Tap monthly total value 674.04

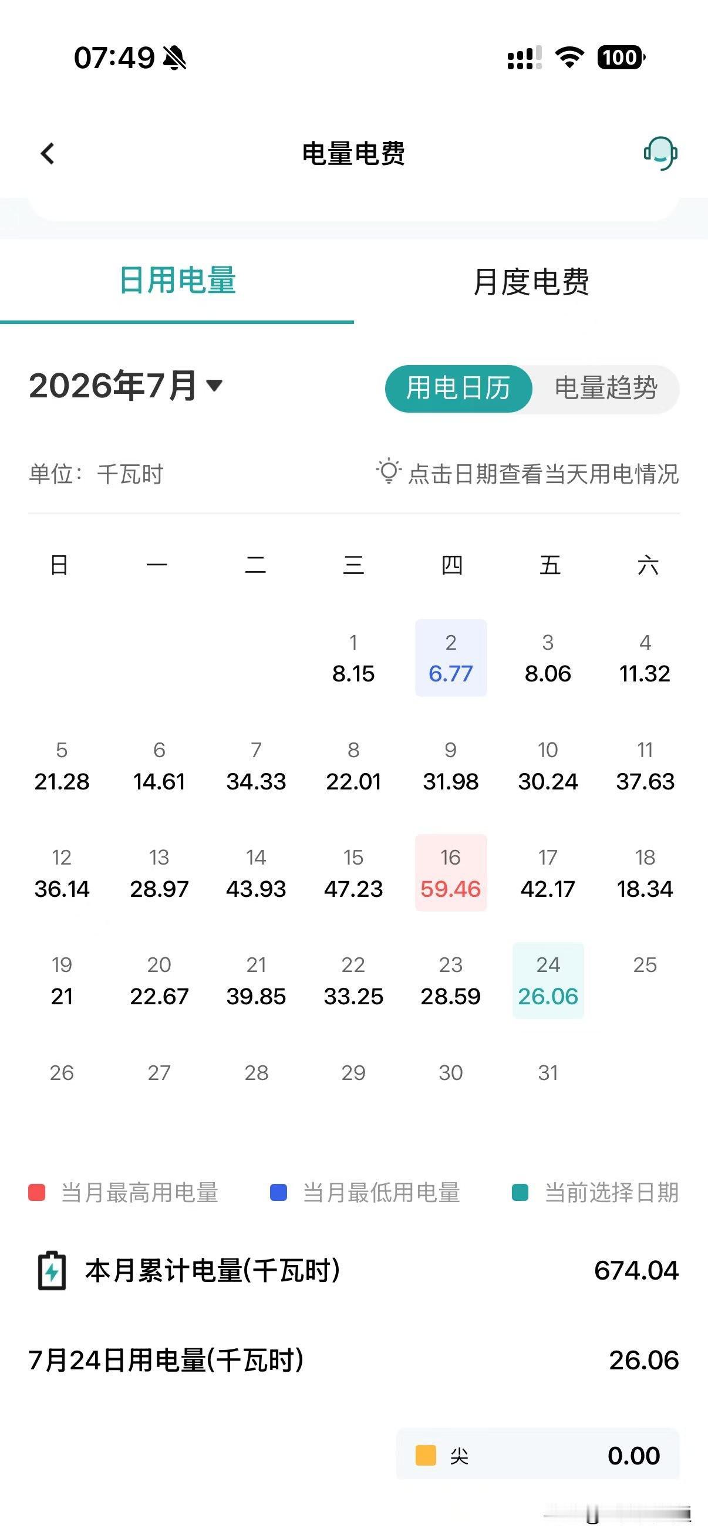(636, 1271)
